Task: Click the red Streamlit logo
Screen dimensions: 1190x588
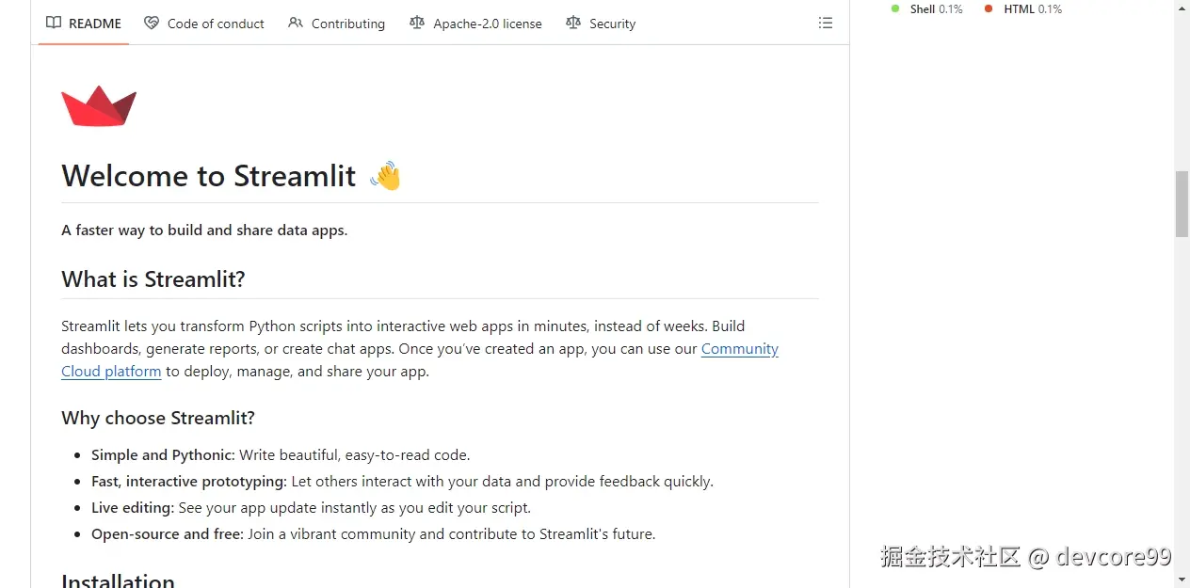Action: click(x=99, y=106)
